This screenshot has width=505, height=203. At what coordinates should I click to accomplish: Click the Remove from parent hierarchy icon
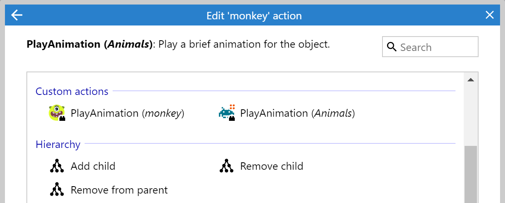coord(57,190)
